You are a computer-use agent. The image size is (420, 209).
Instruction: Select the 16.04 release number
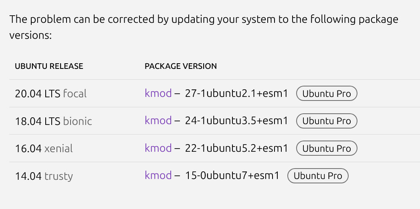(28, 149)
